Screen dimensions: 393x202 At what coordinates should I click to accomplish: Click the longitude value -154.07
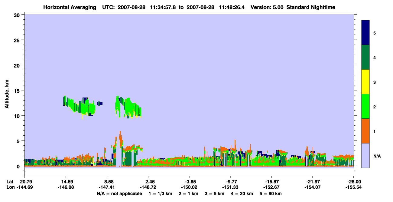tap(313, 187)
